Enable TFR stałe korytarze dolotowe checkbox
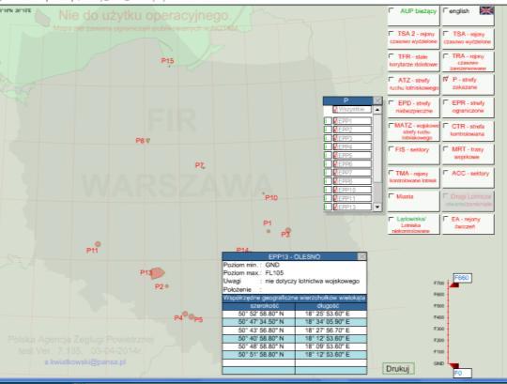The image size is (507, 384). tap(392, 56)
